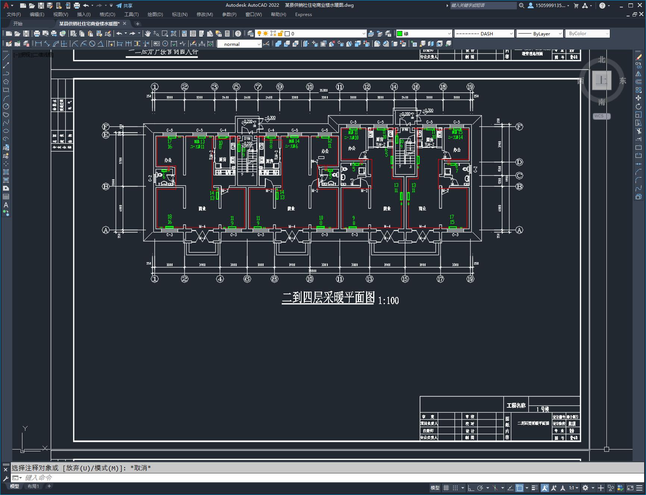The image size is (646, 495).
Task: Select the Hatch draw tool
Action: coord(6,172)
